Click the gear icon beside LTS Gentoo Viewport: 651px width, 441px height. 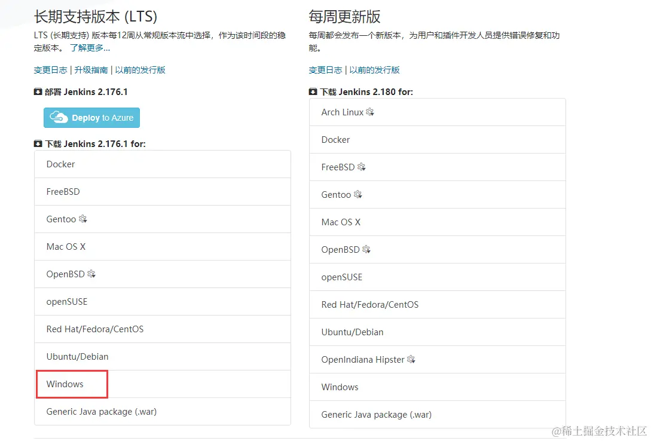[82, 219]
